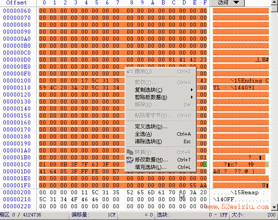Click byte 55 in row 000001F0
Screen dimensions: 278x220
click(193, 186)
